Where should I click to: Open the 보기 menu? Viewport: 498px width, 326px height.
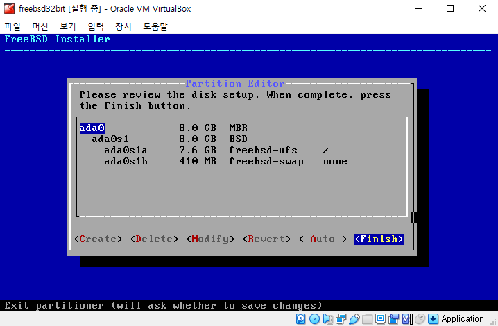pos(68,26)
